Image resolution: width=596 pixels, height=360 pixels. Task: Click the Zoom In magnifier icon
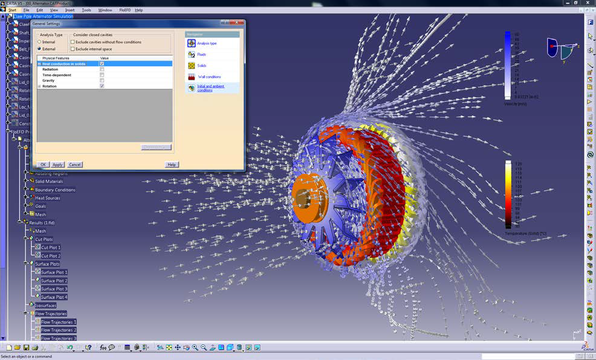(195, 347)
